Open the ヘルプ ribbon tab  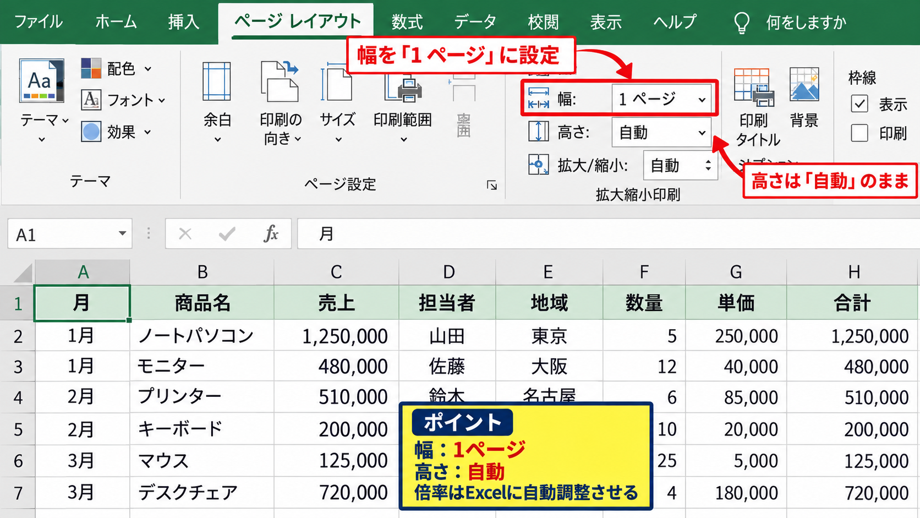pos(675,22)
